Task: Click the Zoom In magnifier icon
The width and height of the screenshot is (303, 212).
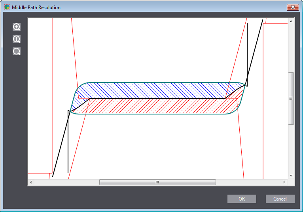Action: coord(17,27)
